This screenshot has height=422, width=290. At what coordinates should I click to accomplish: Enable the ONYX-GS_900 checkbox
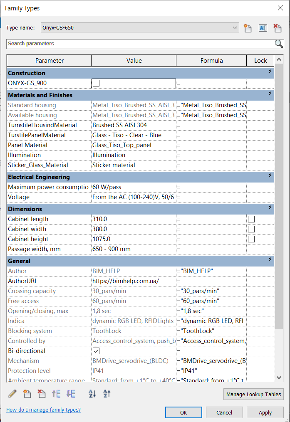[x=96, y=83]
